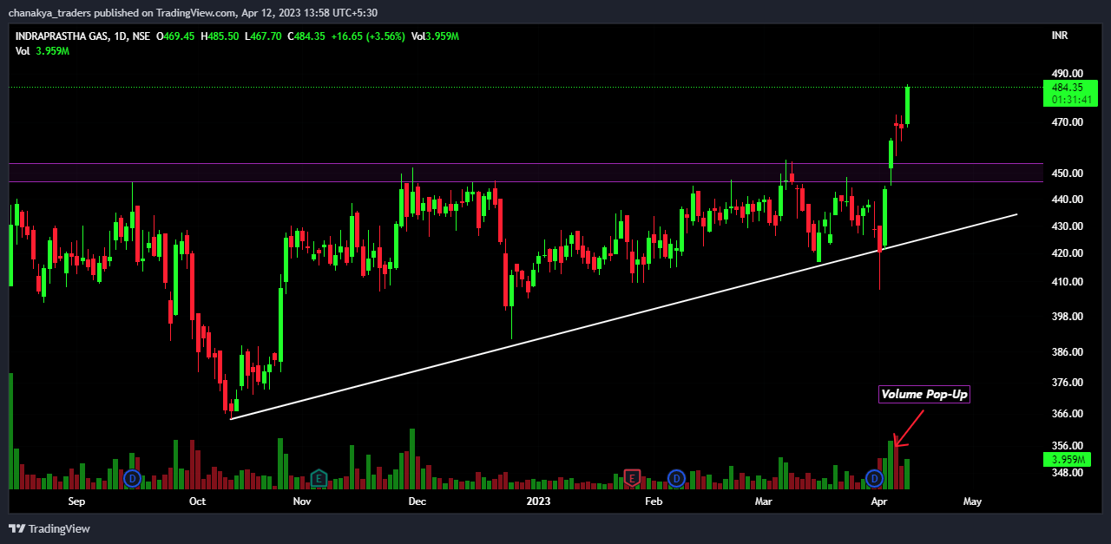Click the red earnings E marker before Feb
Viewport: 1111px width, 544px height.
point(633,478)
